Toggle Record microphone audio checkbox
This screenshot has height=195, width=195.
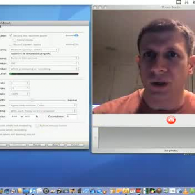coord(11,35)
